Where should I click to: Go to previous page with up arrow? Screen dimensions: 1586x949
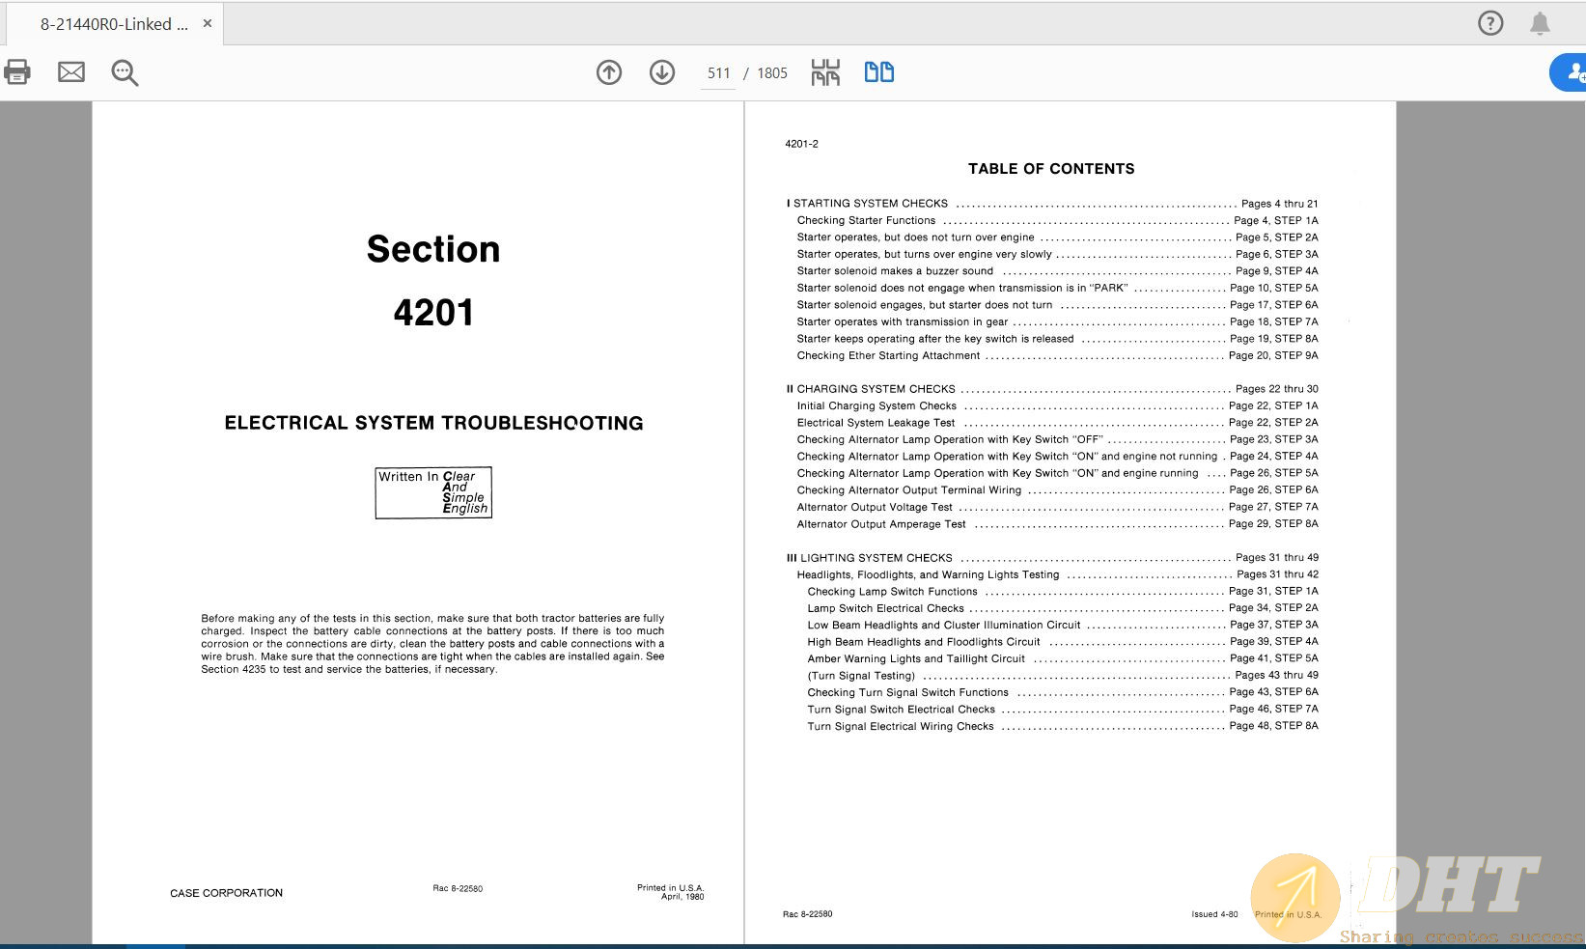click(x=609, y=72)
